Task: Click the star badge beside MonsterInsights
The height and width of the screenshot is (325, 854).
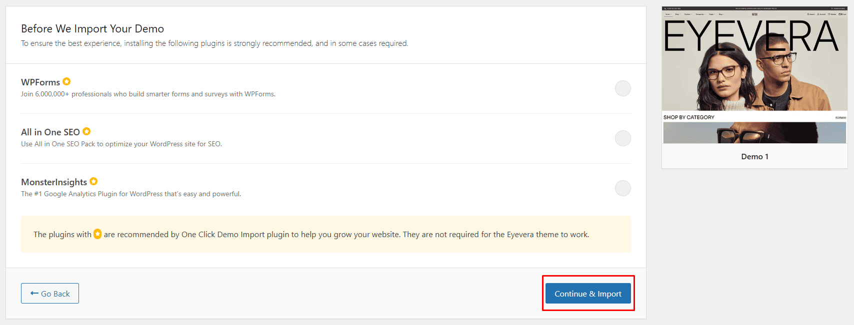Action: pos(93,181)
